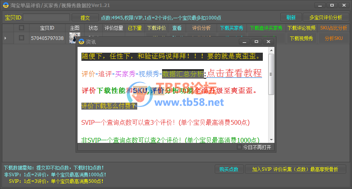Click the 下载买家秀 column header
Image resolution: width=352 pixels, height=189 pixels.
click(232, 28)
